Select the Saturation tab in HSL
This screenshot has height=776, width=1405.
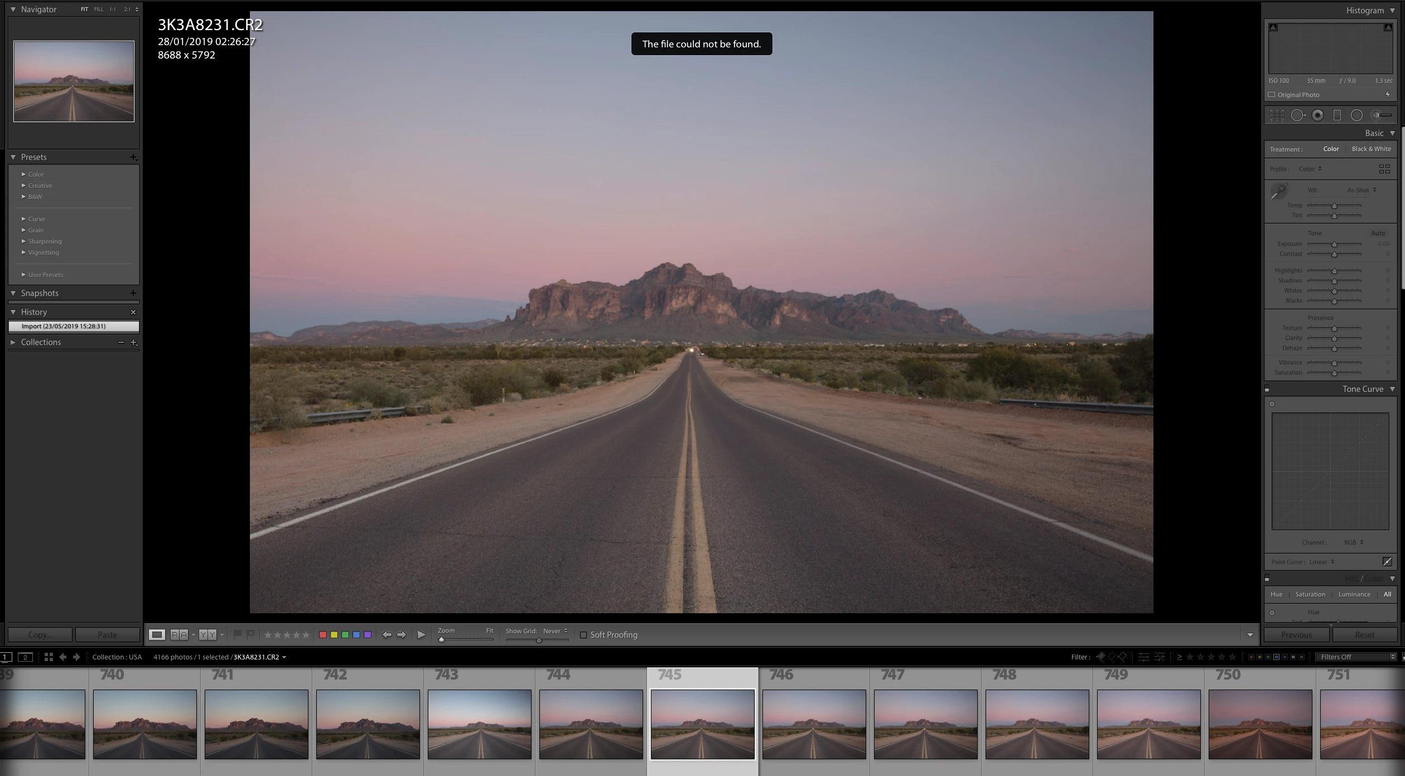[1310, 594]
